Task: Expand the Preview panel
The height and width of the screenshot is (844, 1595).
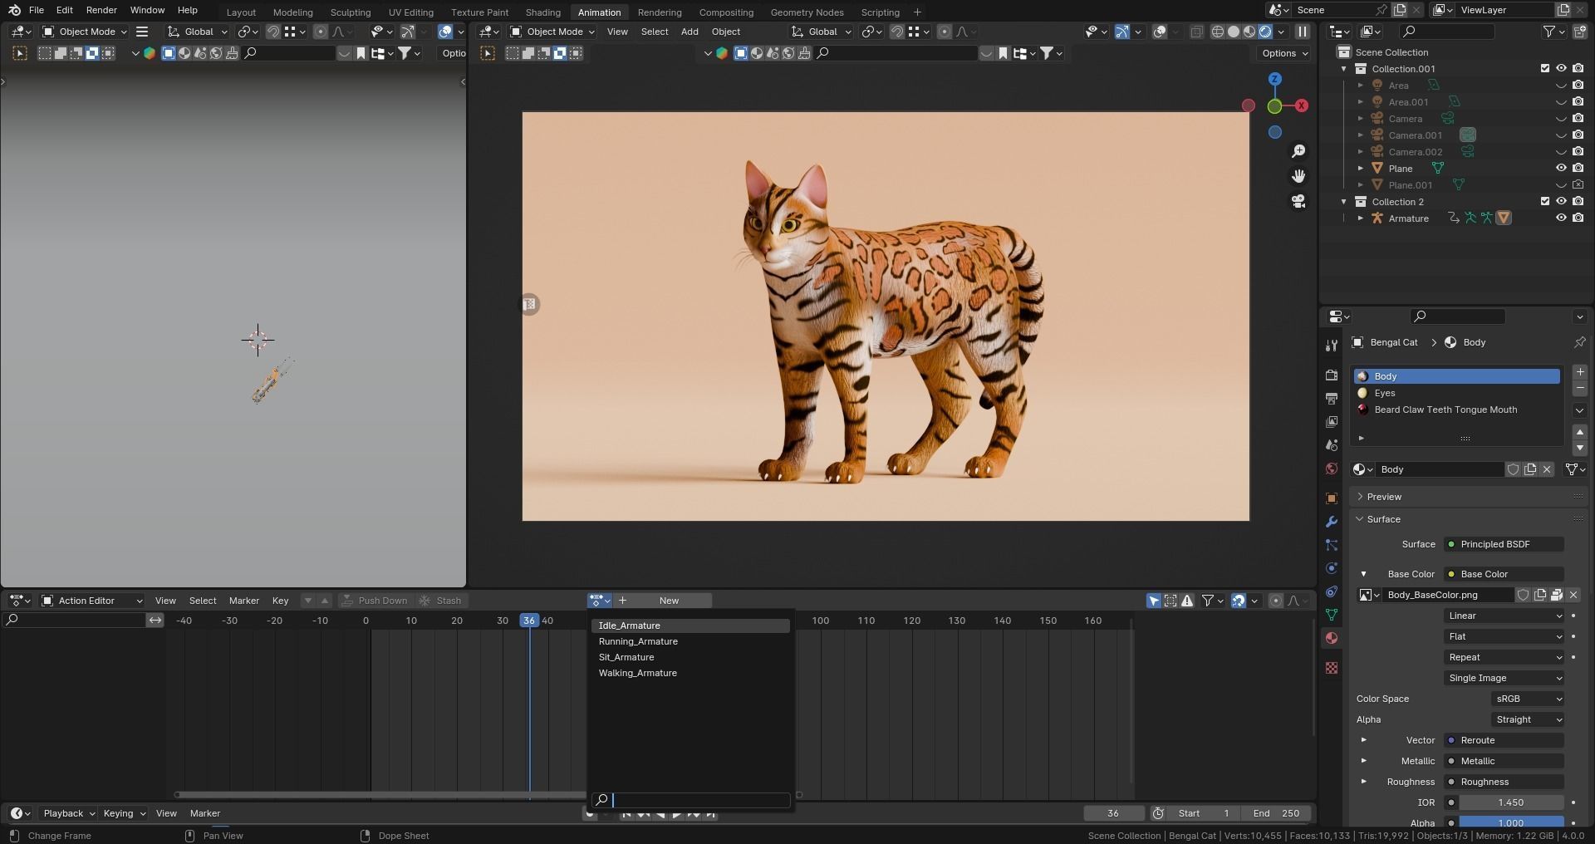Action: pyautogui.click(x=1384, y=497)
